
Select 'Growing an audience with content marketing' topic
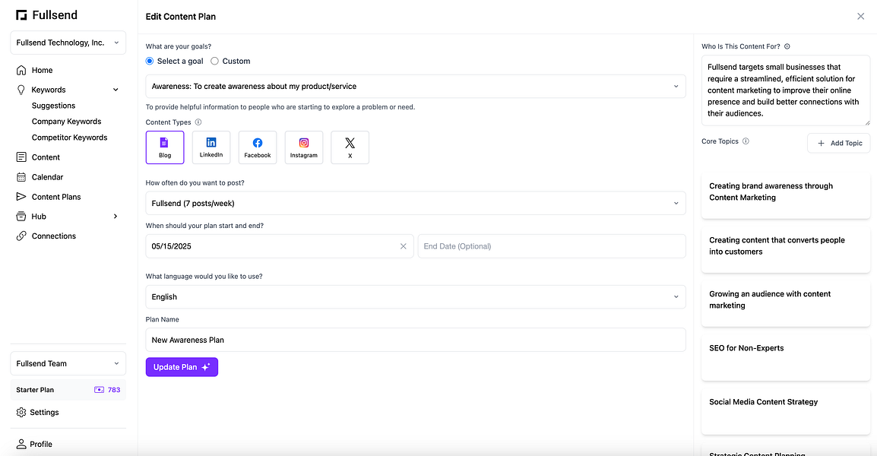coord(786,302)
